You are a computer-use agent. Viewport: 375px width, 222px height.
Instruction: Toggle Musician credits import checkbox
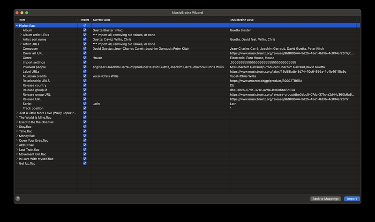coord(85,76)
